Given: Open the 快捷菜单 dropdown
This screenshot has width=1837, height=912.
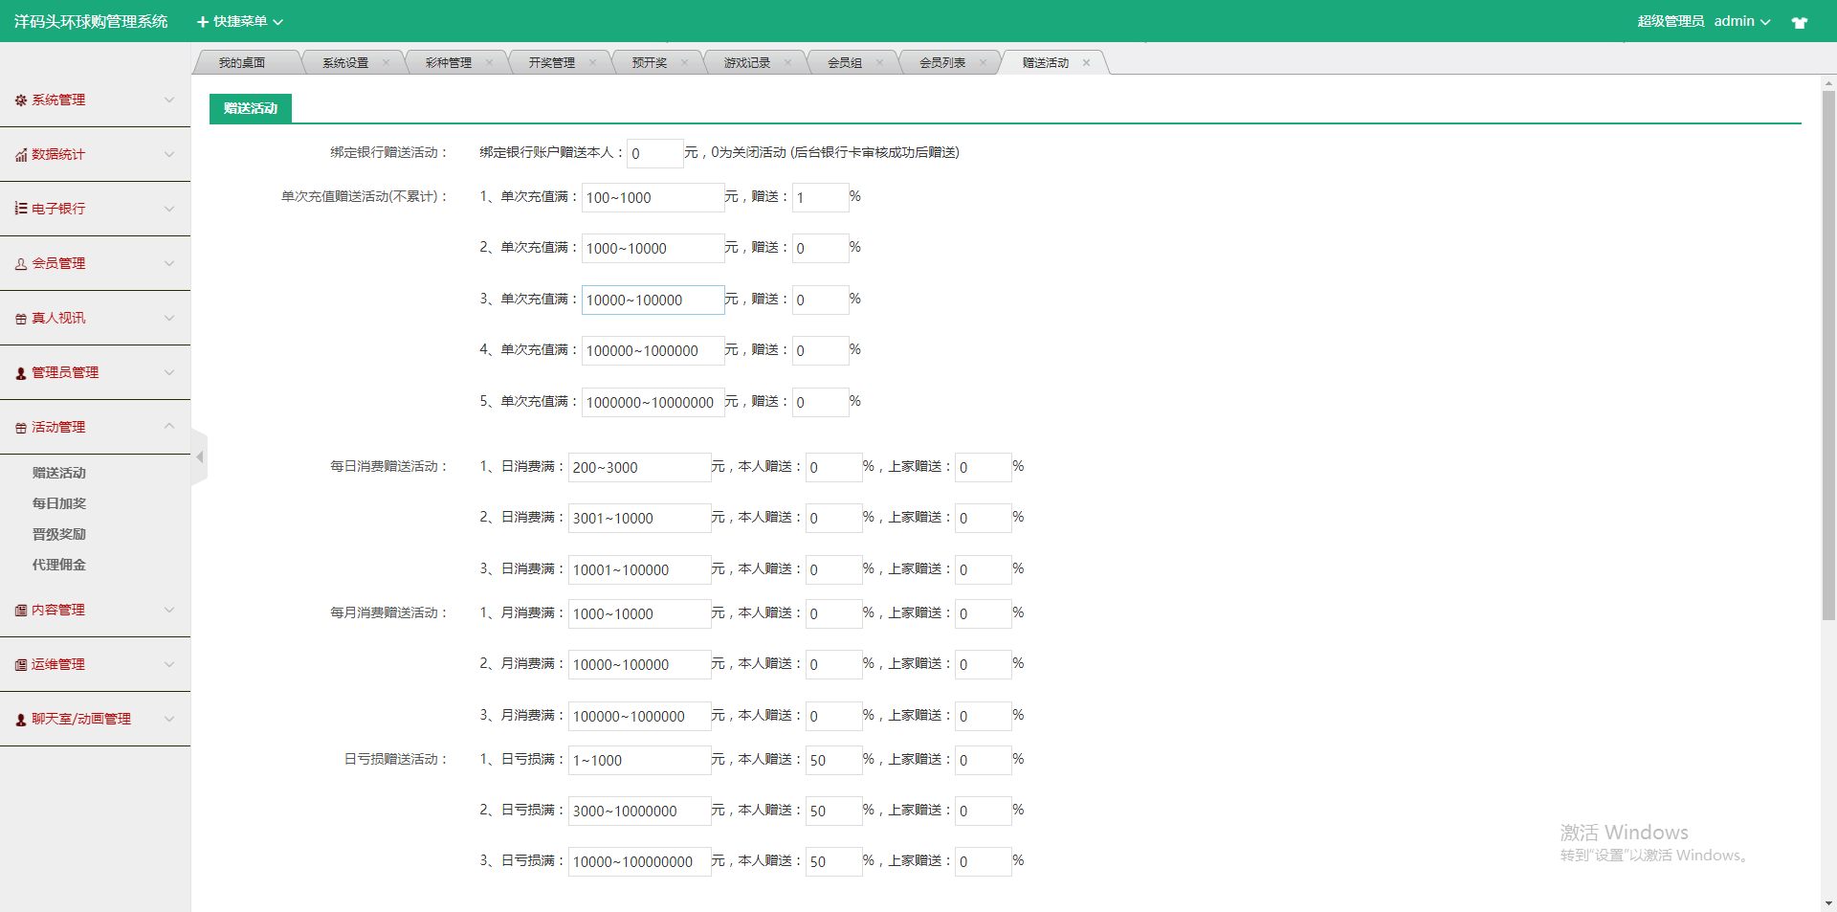Looking at the screenshot, I should click(x=240, y=21).
